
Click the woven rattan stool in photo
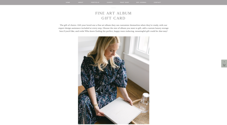click(x=141, y=114)
